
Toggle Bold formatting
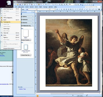point(57,9)
